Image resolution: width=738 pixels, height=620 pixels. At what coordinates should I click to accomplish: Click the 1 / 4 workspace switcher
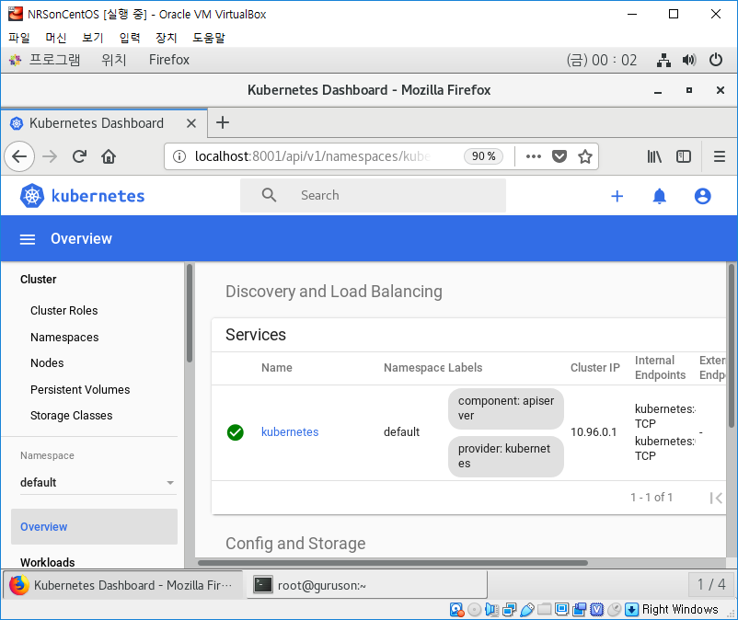(711, 585)
